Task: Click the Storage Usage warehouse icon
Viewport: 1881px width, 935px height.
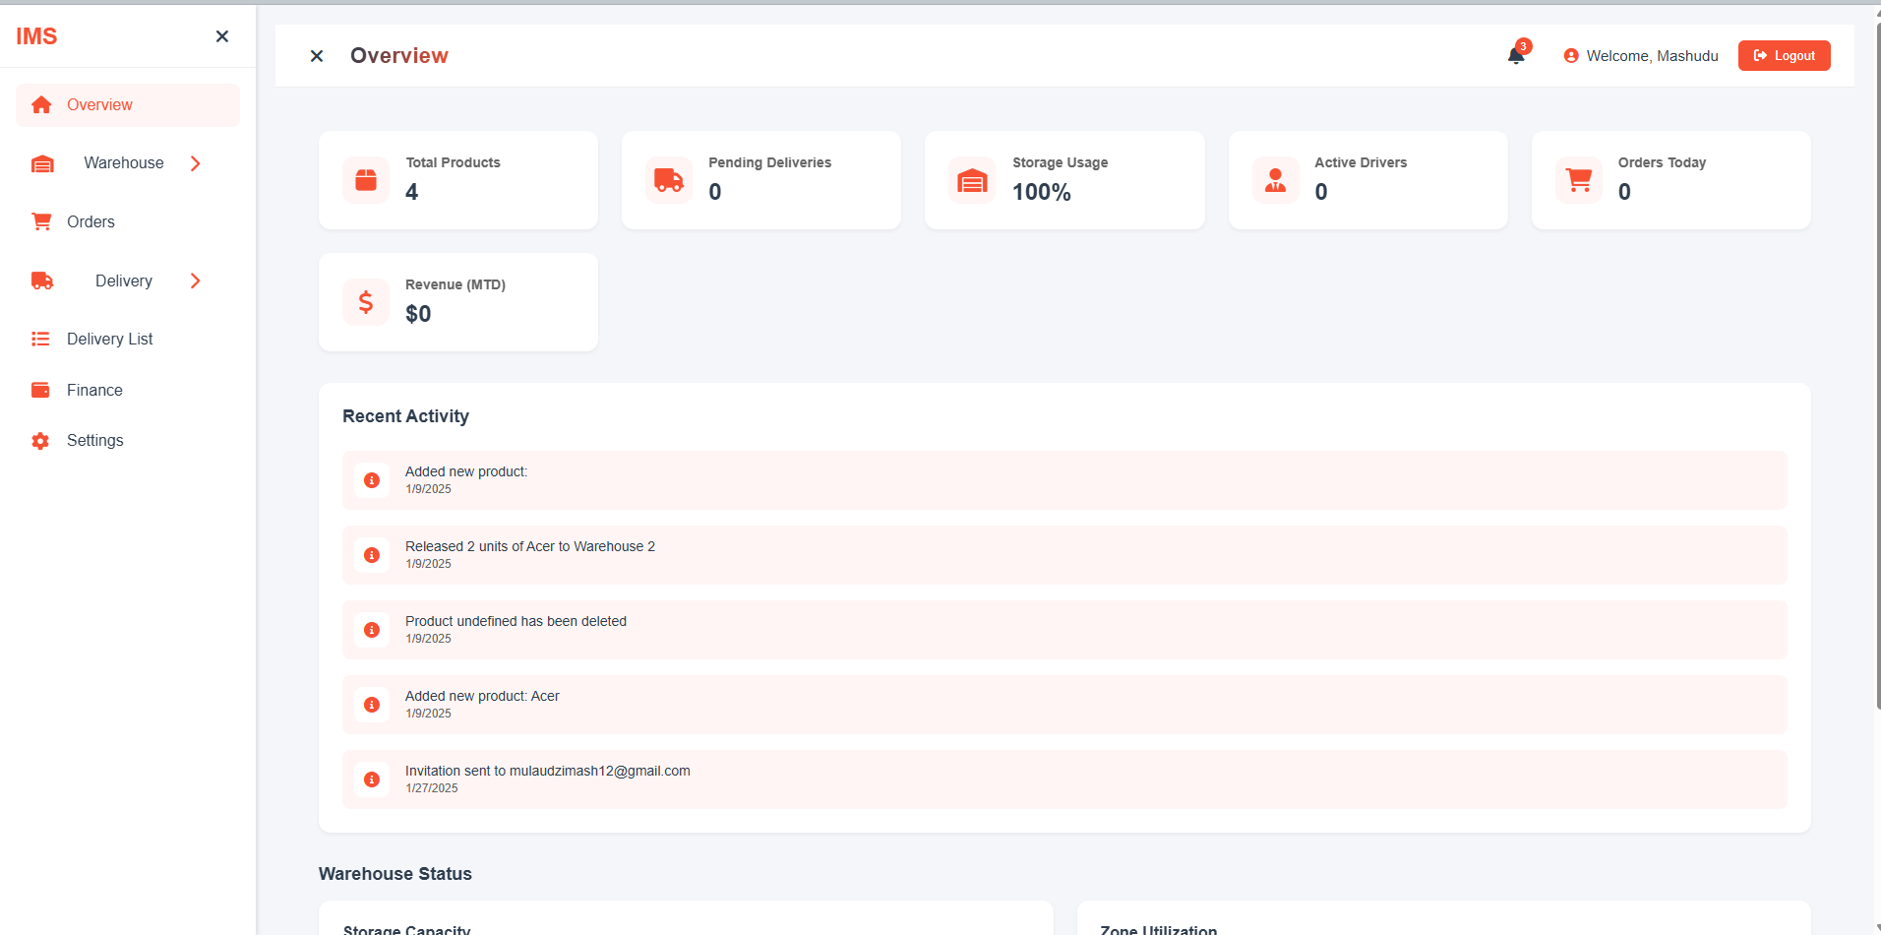Action: coord(972,180)
